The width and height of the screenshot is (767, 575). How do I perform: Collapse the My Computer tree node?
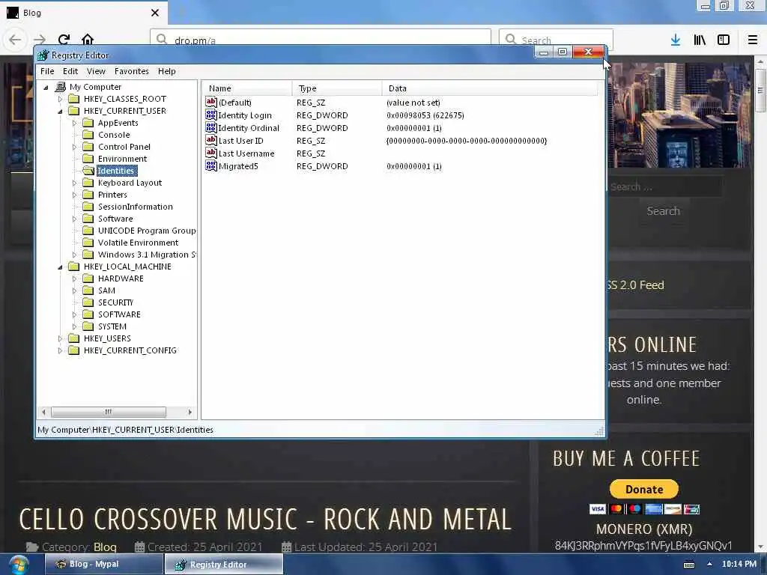coord(46,88)
